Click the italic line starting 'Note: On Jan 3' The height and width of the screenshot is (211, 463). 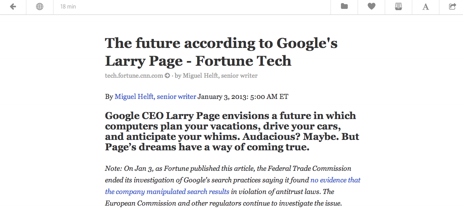(x=228, y=168)
